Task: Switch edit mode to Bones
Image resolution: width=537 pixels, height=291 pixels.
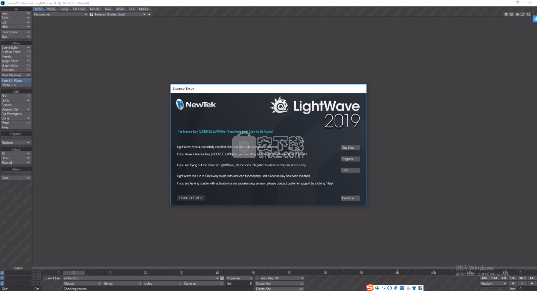Action: (123, 284)
